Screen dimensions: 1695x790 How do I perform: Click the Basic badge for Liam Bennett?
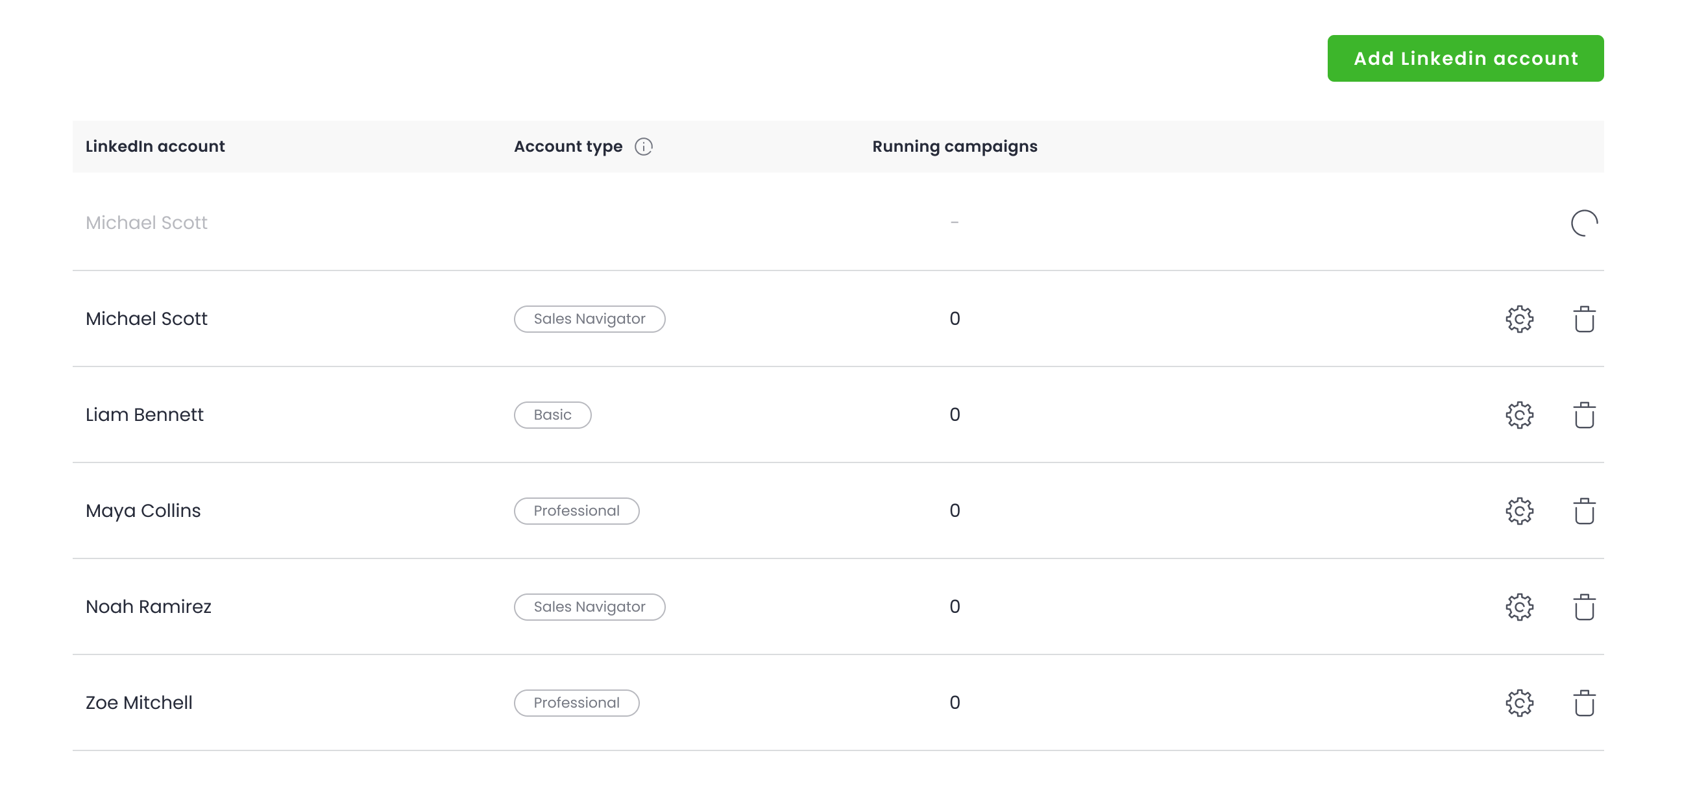[x=552, y=415]
